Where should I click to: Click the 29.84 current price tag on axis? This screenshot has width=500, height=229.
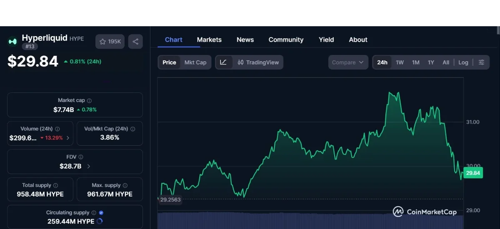pos(473,173)
